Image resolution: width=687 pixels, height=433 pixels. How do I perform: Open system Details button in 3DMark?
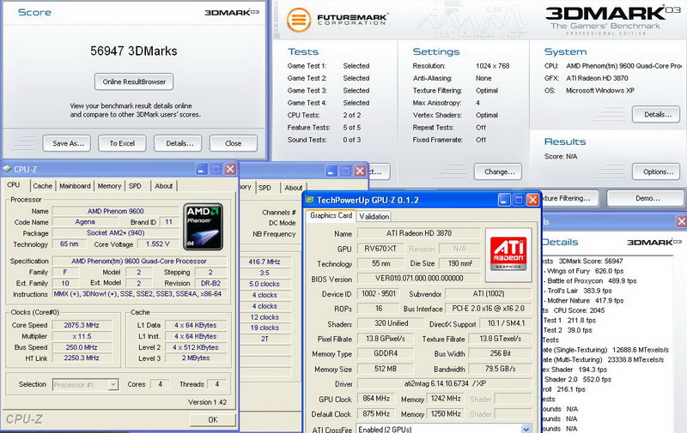[x=656, y=115]
